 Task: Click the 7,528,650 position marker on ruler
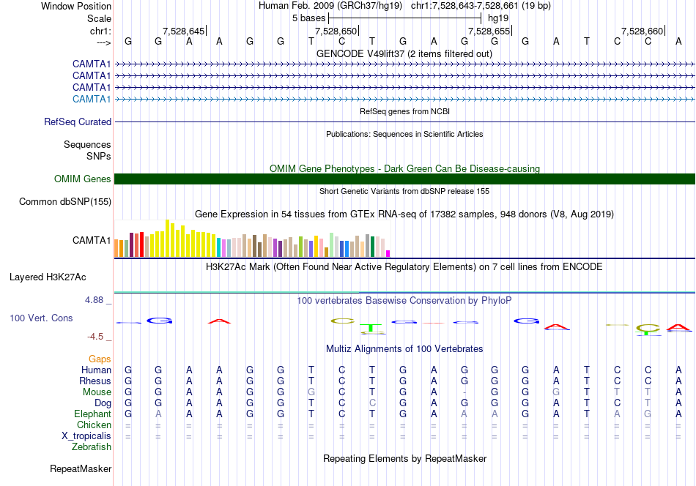[x=336, y=31]
